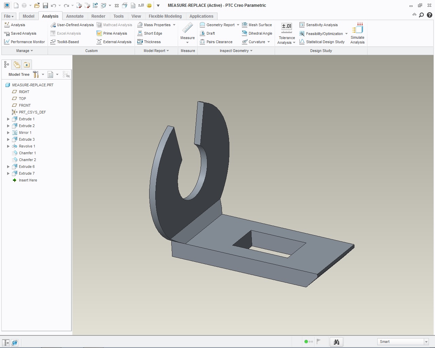435x348 pixels.
Task: Launch the Thickness check
Action: 149,42
